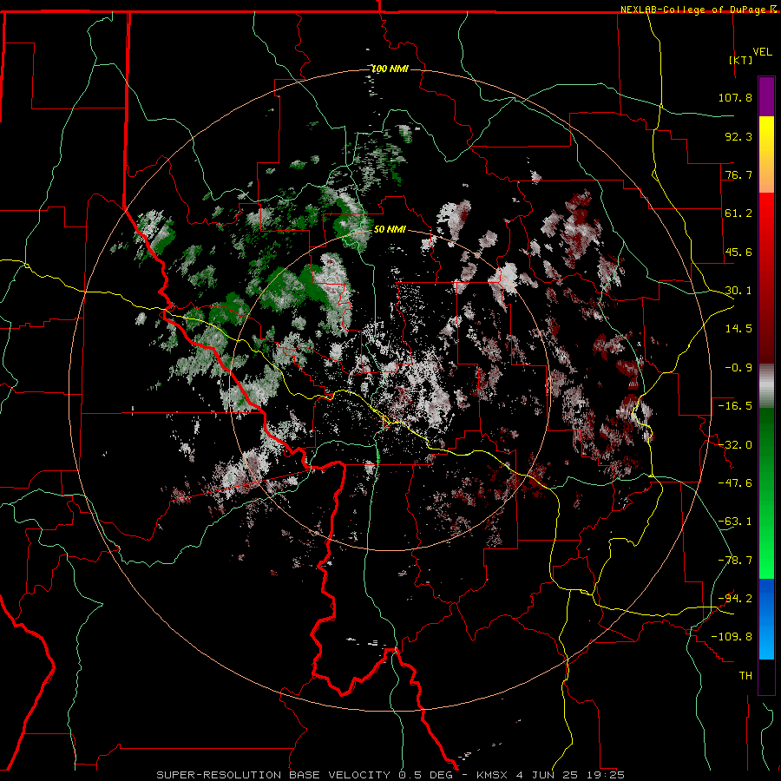Viewport: 781px width, 781px height.
Task: Click the -63.1 scale value
Action: [x=735, y=522]
